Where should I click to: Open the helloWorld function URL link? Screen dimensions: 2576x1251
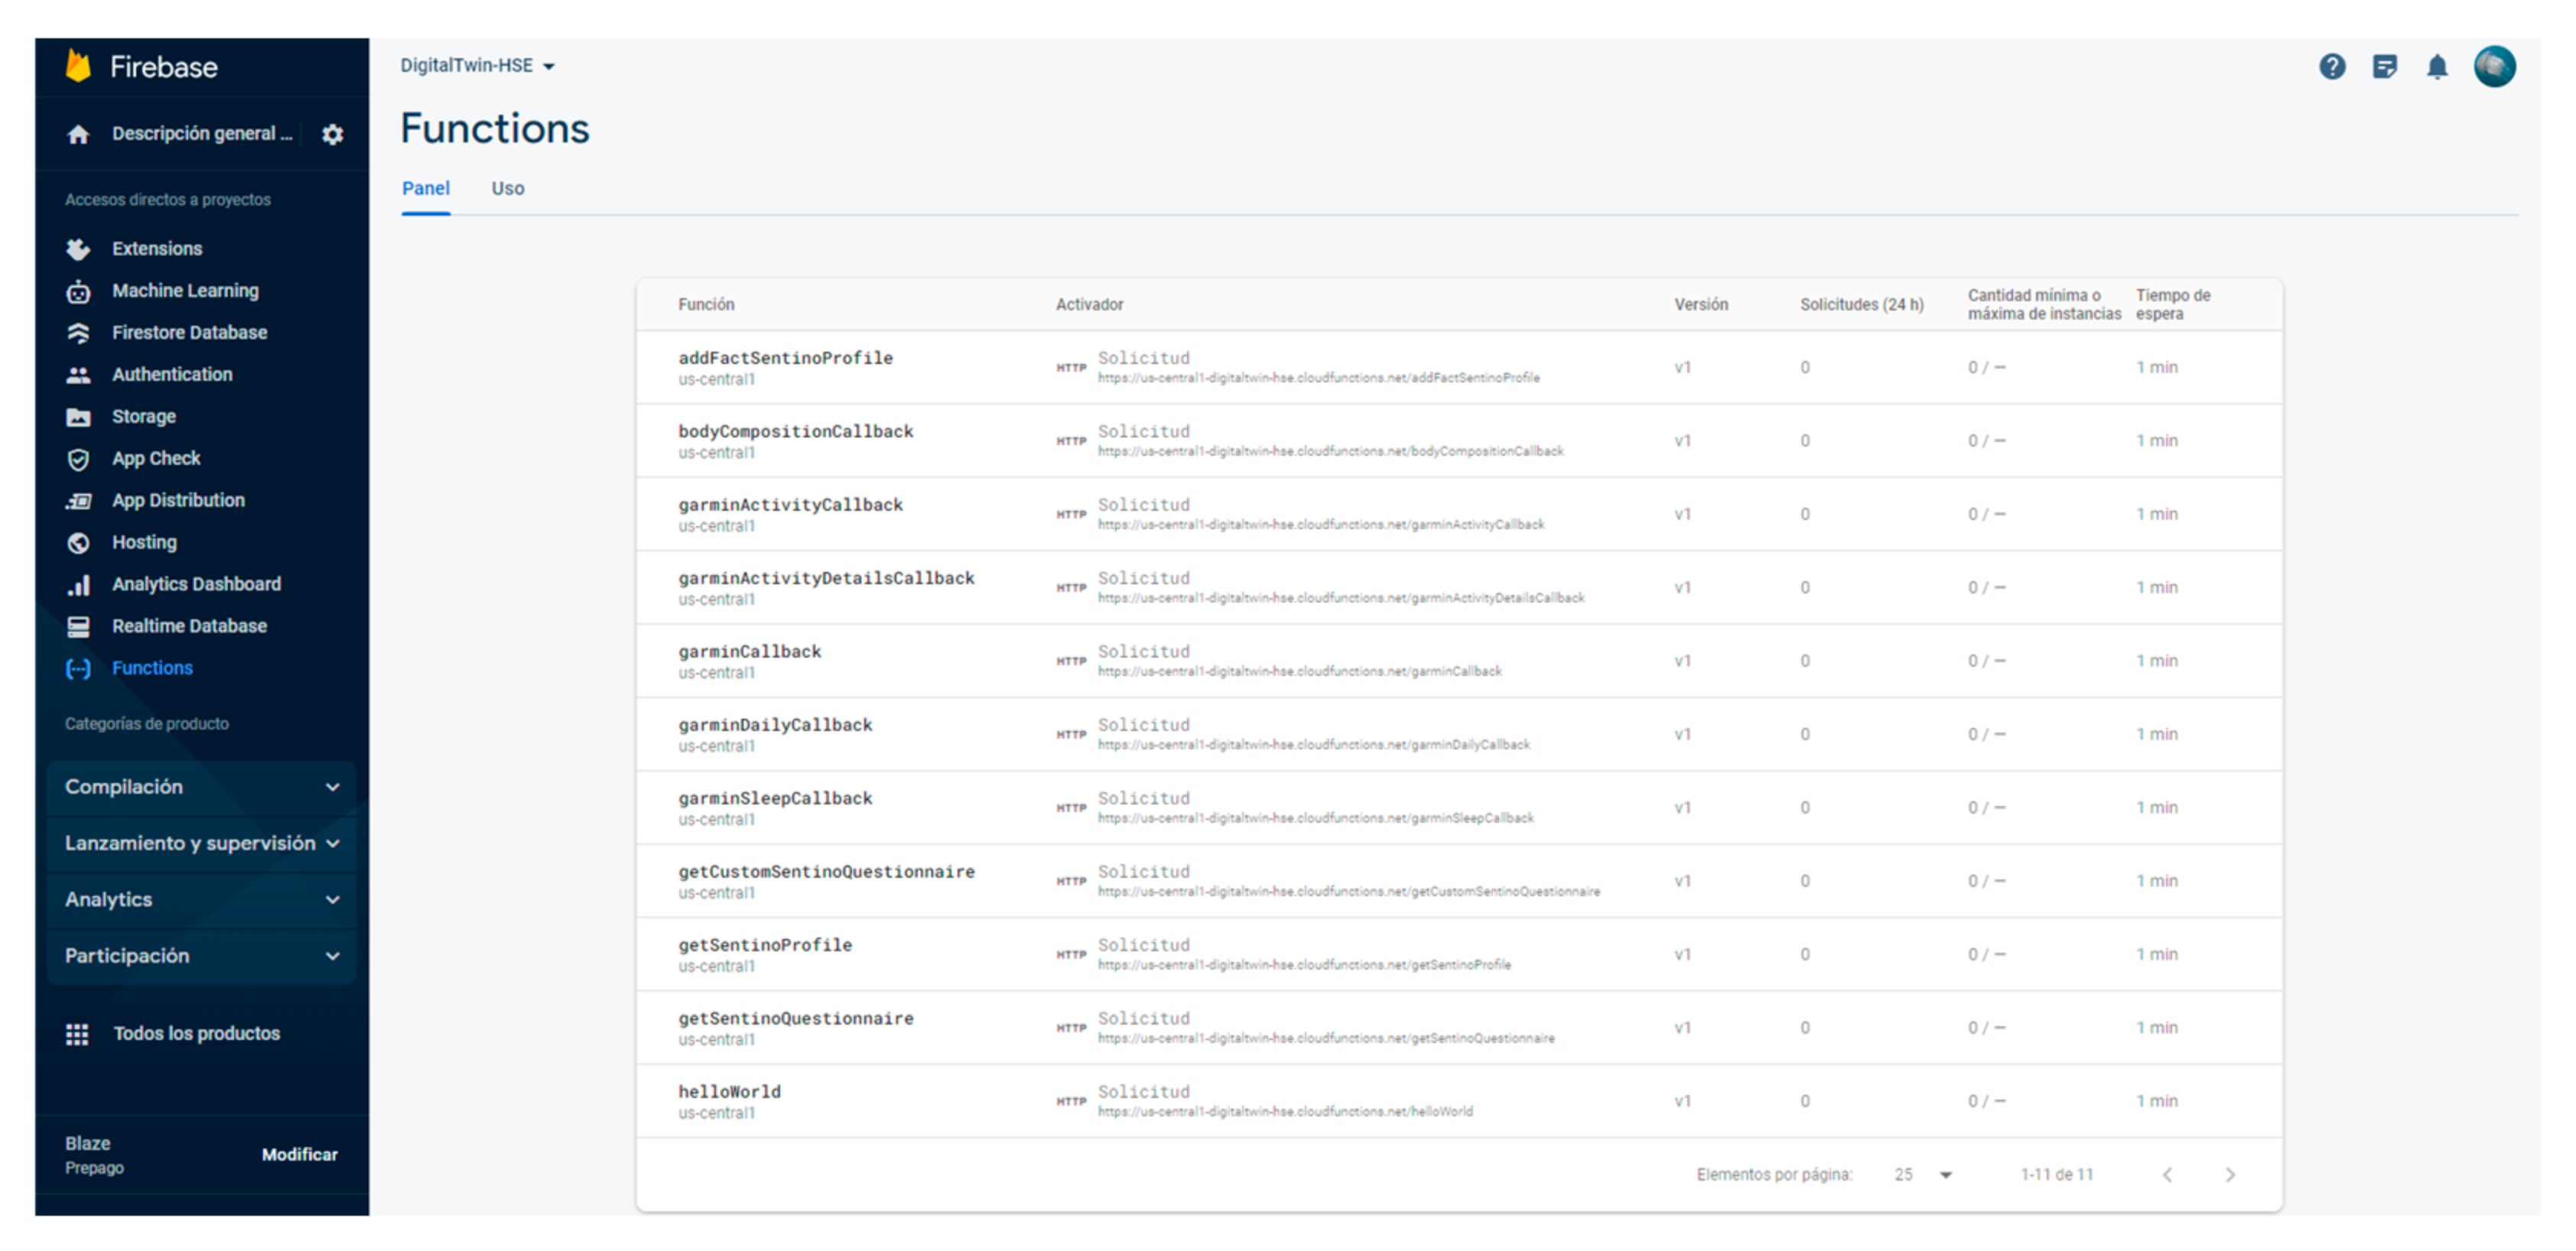pos(1284,1112)
